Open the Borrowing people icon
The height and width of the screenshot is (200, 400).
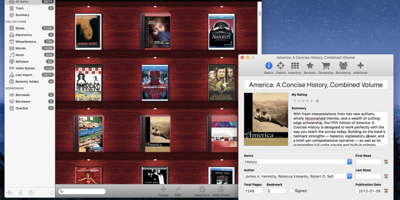(343, 66)
